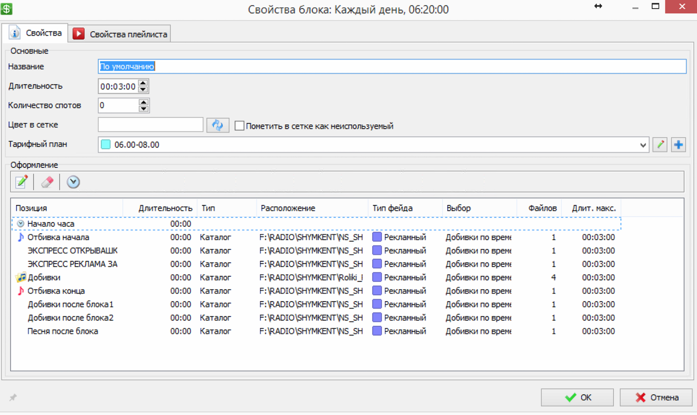The image size is (697, 415).
Task: Click the Цвет в сетке color field
Action: [150, 125]
